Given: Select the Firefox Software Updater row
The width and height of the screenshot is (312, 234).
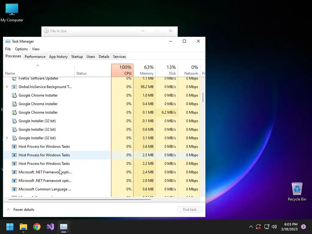Looking at the screenshot, I should pyautogui.click(x=102, y=79).
